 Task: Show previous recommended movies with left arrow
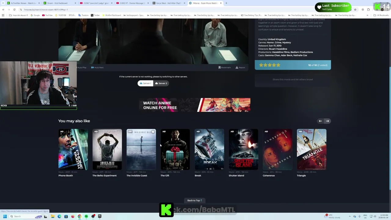pos(320,121)
